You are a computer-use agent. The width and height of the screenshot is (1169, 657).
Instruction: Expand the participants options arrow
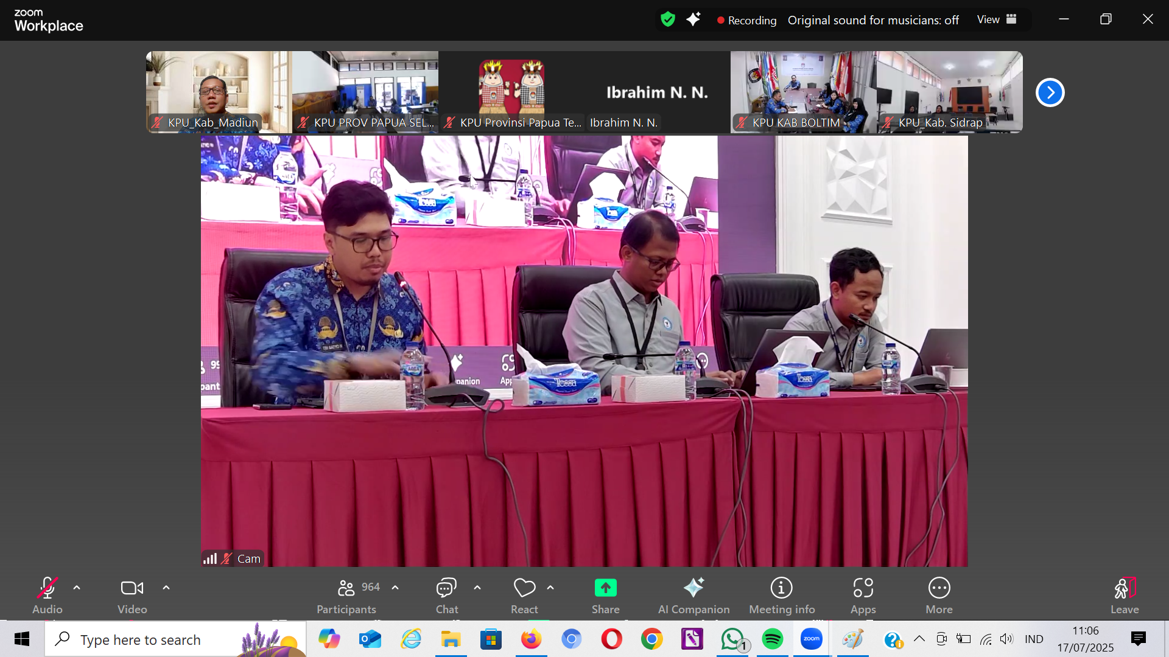(395, 588)
